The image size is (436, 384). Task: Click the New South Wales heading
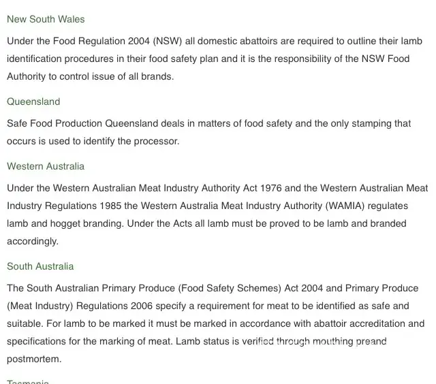click(x=46, y=19)
